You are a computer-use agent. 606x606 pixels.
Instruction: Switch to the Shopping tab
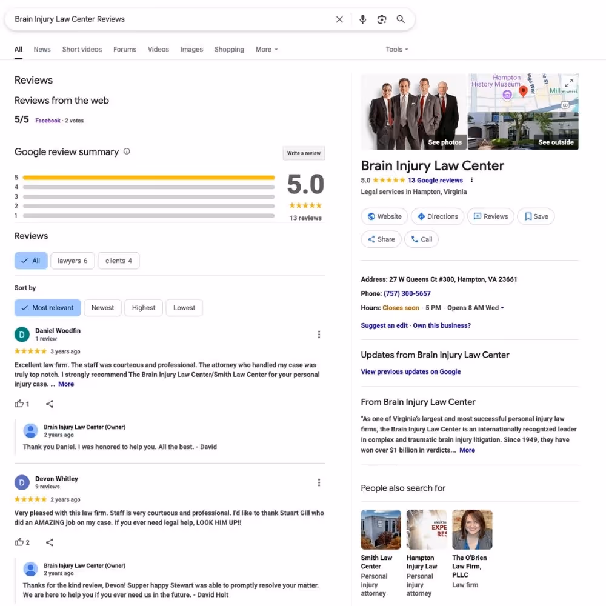coord(229,50)
